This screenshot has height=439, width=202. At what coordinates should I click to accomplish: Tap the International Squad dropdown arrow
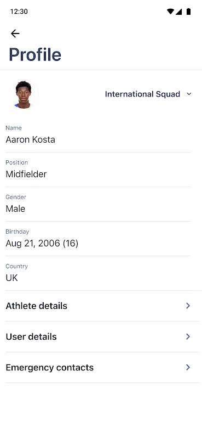point(189,94)
